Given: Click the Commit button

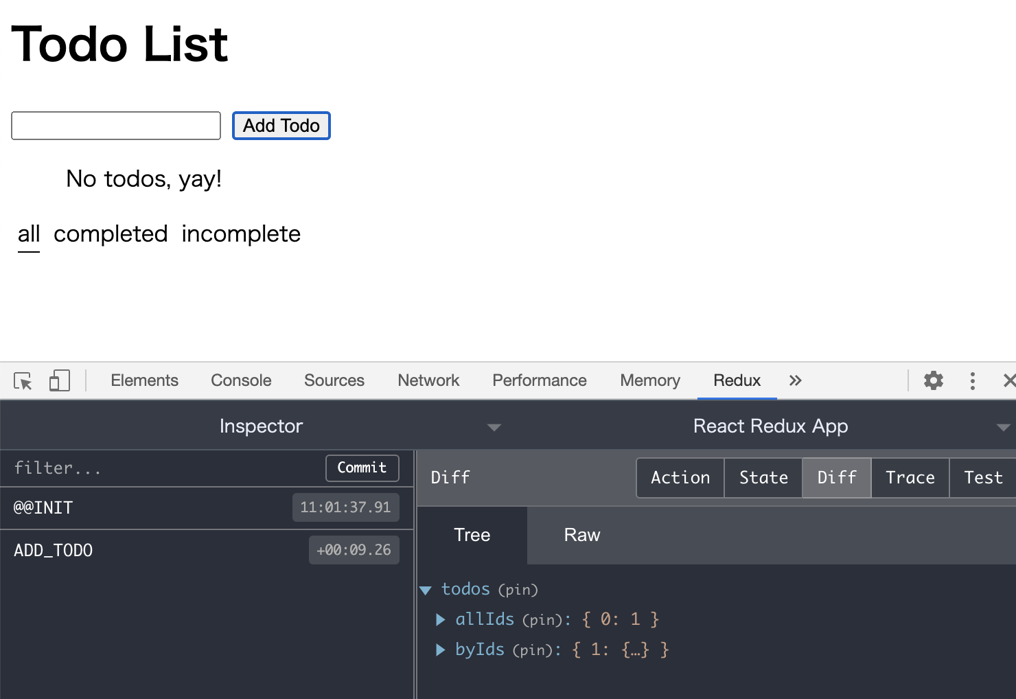Looking at the screenshot, I should click(362, 468).
